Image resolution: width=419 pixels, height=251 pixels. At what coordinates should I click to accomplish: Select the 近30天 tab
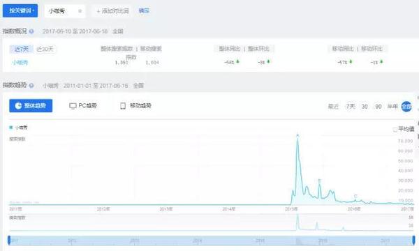point(45,49)
